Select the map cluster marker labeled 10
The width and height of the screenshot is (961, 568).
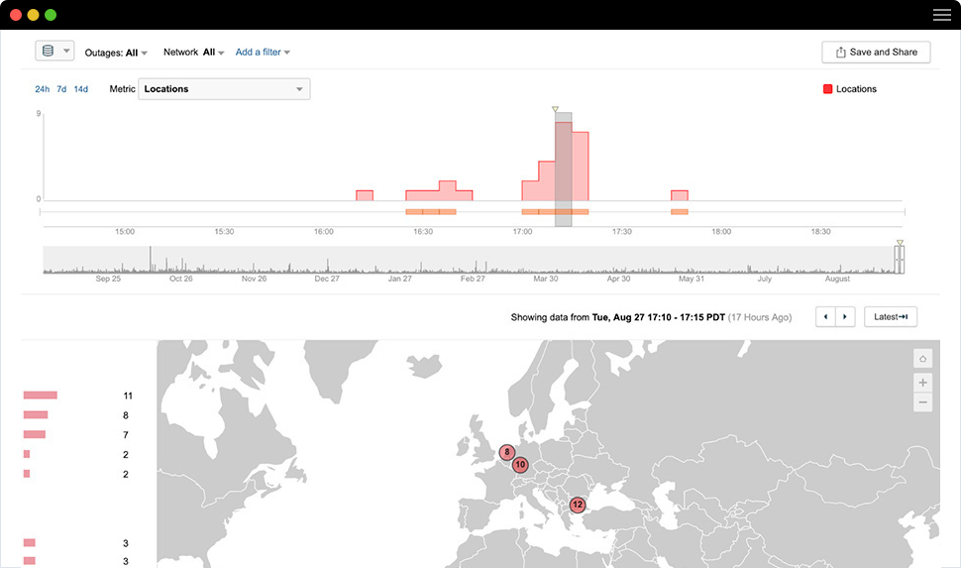pyautogui.click(x=520, y=465)
